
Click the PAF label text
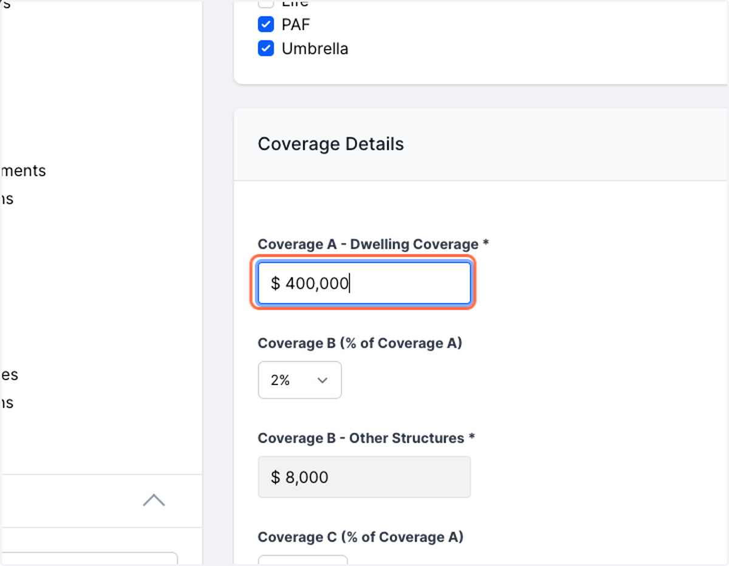(x=296, y=24)
